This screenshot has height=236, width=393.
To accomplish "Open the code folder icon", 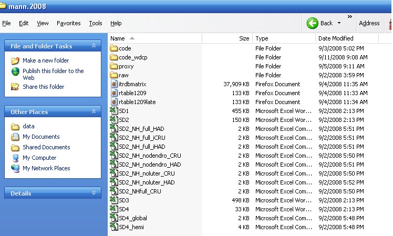I will pyautogui.click(x=114, y=48).
